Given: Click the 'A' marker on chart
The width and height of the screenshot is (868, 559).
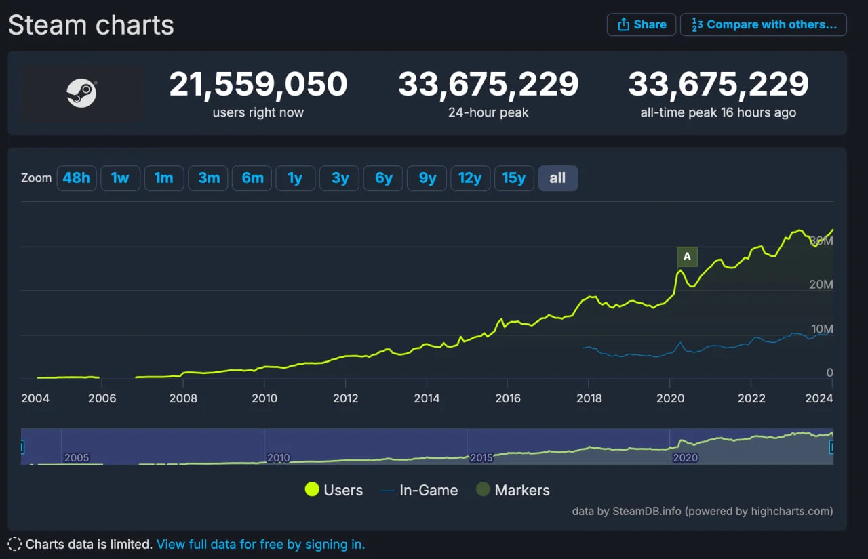Looking at the screenshot, I should (x=687, y=257).
